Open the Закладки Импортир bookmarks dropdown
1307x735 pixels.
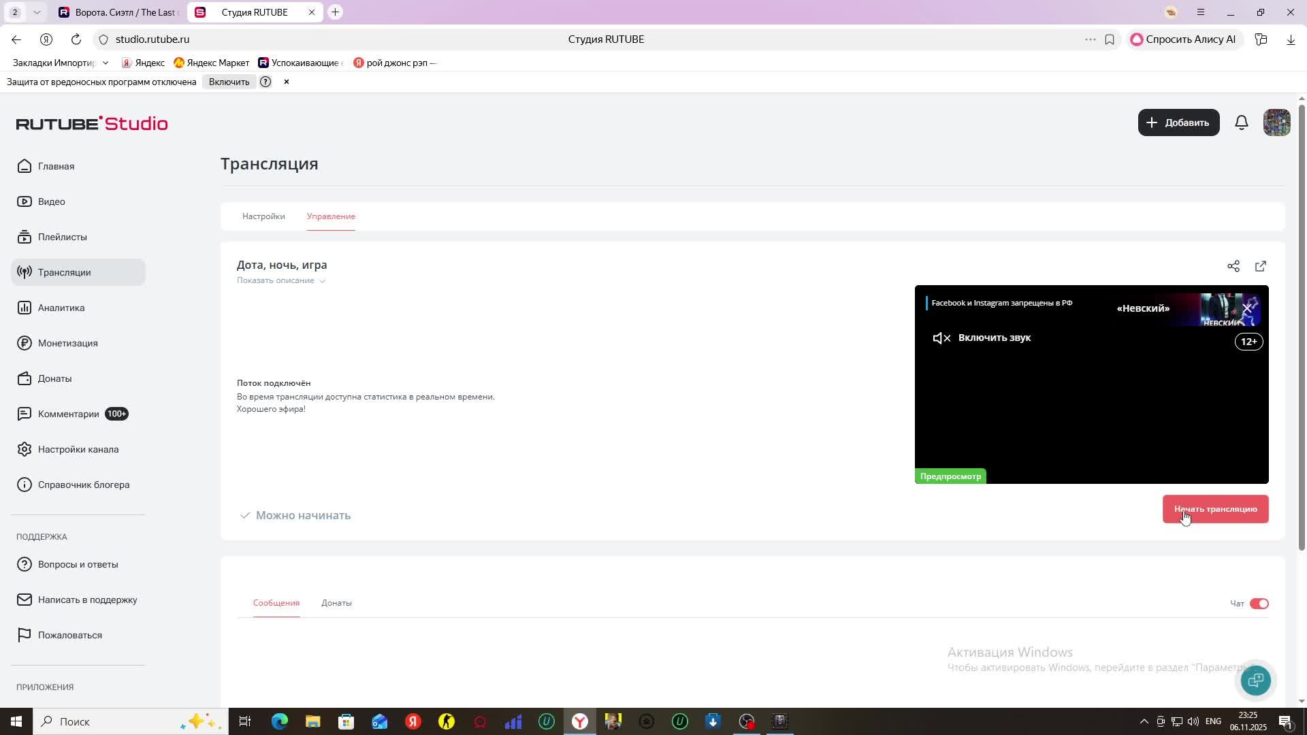(x=60, y=63)
